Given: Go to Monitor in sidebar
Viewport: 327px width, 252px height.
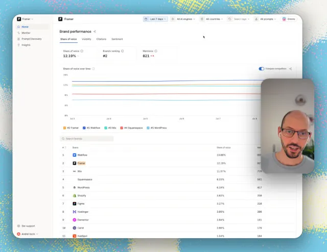Looking at the screenshot, I should pyautogui.click(x=26, y=33).
